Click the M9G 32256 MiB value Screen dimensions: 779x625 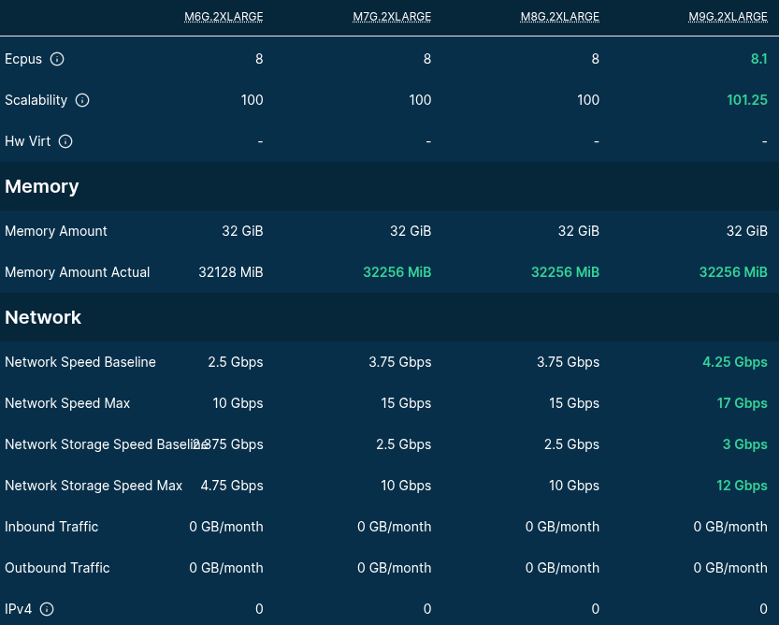[733, 272]
